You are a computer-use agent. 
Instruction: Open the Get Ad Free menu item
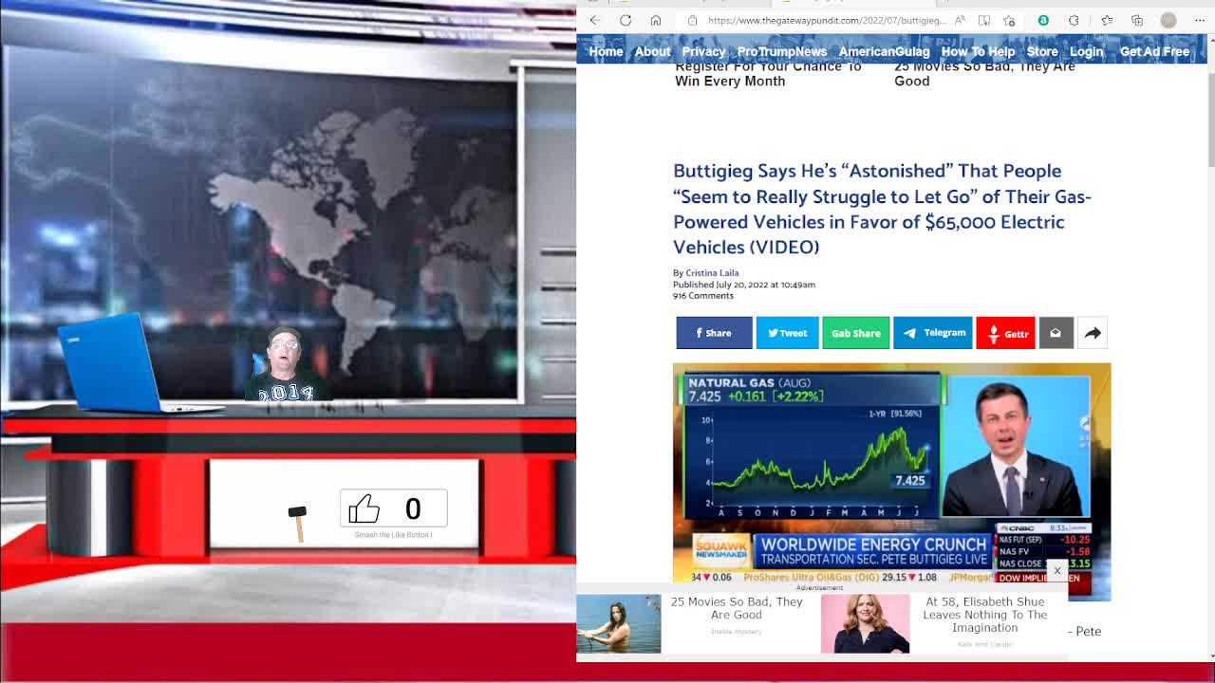pyautogui.click(x=1154, y=51)
